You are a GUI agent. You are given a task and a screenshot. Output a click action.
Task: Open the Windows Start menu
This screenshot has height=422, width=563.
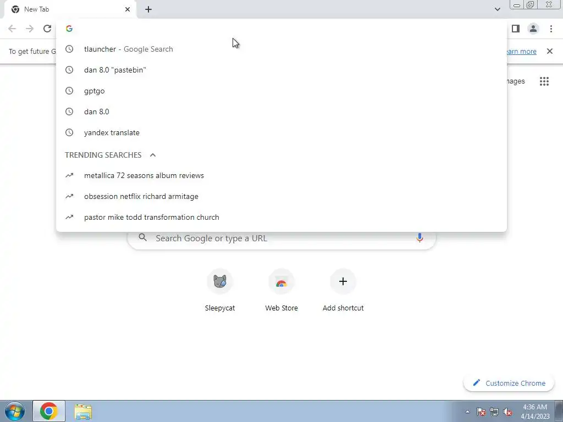(15, 411)
